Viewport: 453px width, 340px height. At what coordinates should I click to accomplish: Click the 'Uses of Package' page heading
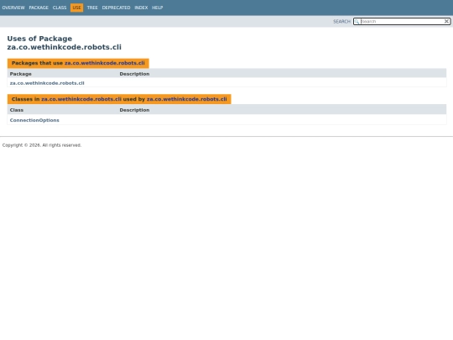(x=64, y=43)
